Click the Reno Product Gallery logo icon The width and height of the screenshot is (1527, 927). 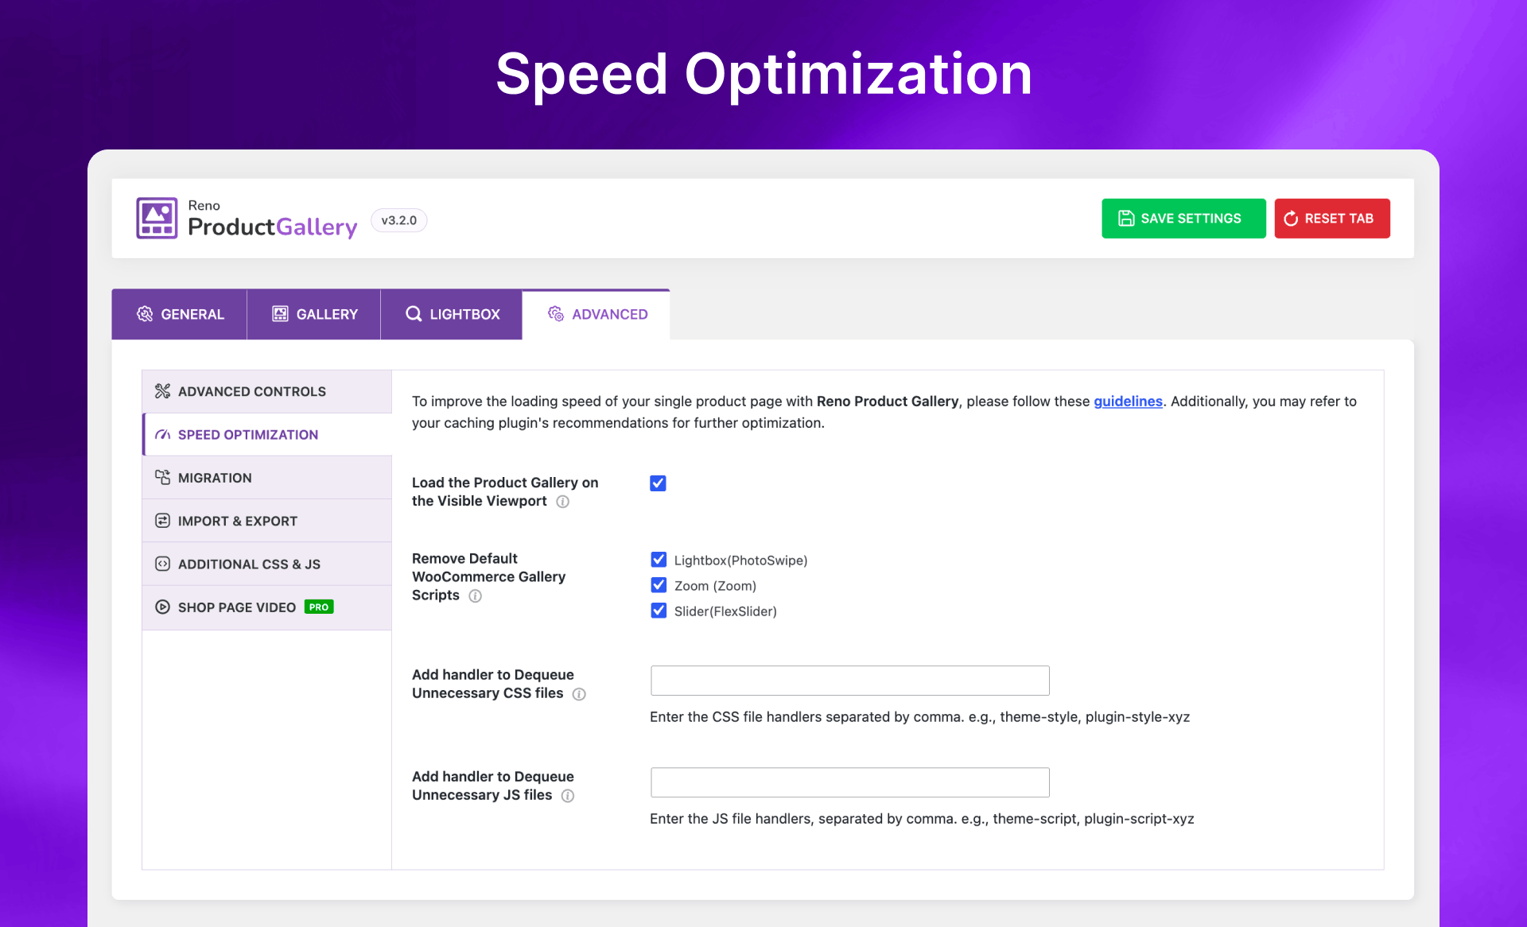[157, 218]
